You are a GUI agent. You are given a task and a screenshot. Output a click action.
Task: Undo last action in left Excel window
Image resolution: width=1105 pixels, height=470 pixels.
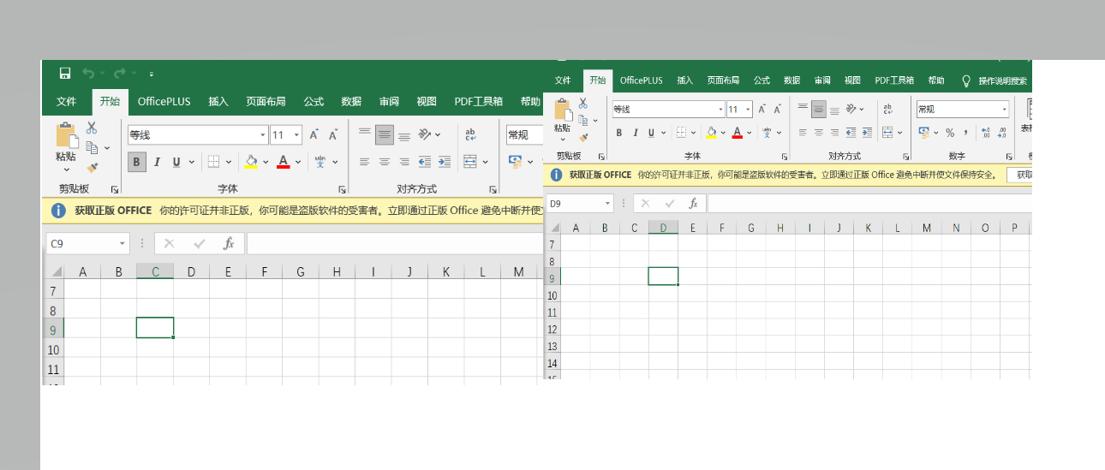click(88, 74)
